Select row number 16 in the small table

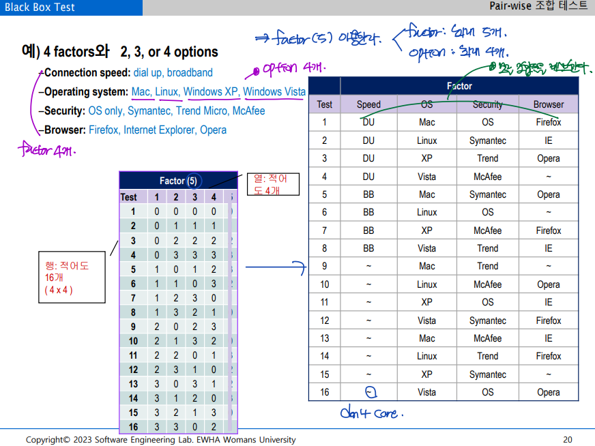pyautogui.click(x=133, y=427)
